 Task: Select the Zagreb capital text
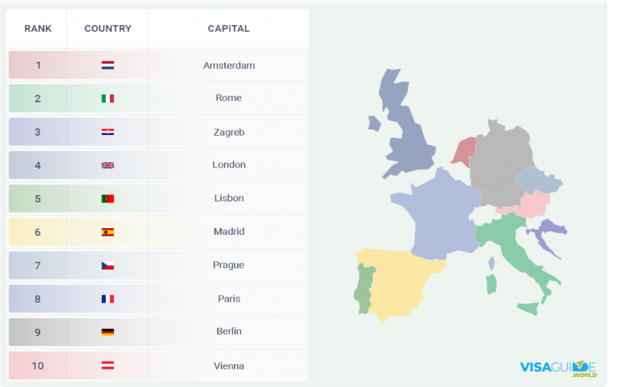tap(229, 132)
